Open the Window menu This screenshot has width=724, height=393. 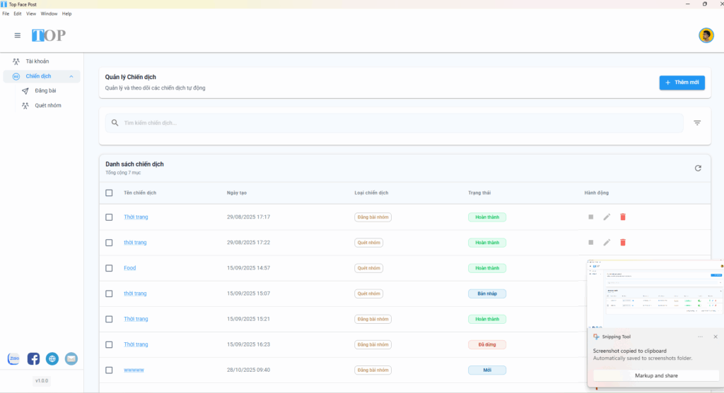tap(49, 14)
